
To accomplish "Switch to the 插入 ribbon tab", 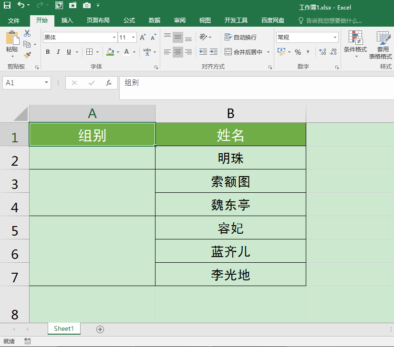I will point(67,20).
